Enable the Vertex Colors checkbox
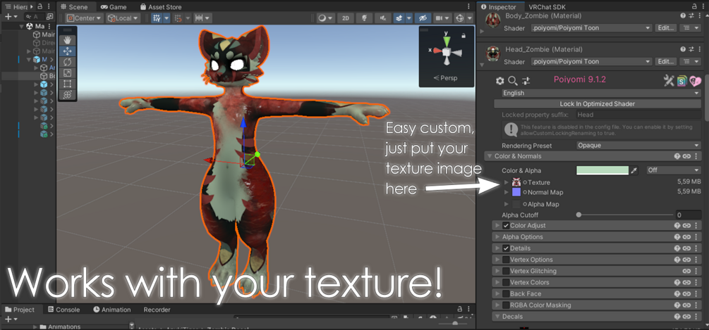709x330 pixels. point(506,282)
